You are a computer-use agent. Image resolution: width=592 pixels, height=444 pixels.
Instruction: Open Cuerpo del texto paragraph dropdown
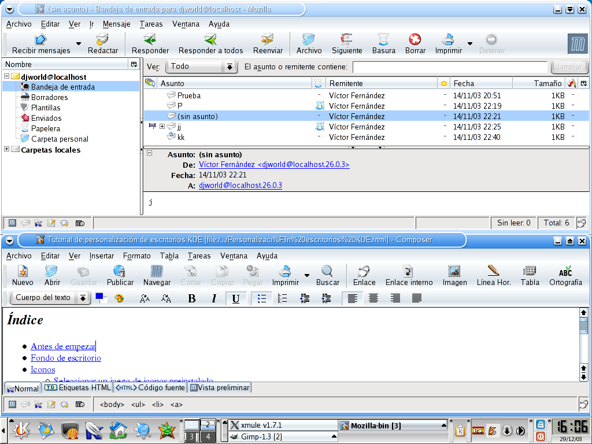[50, 298]
